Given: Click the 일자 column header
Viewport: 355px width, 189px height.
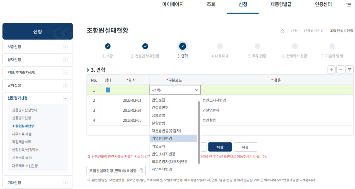Looking at the screenshot, I should pyautogui.click(x=132, y=80).
